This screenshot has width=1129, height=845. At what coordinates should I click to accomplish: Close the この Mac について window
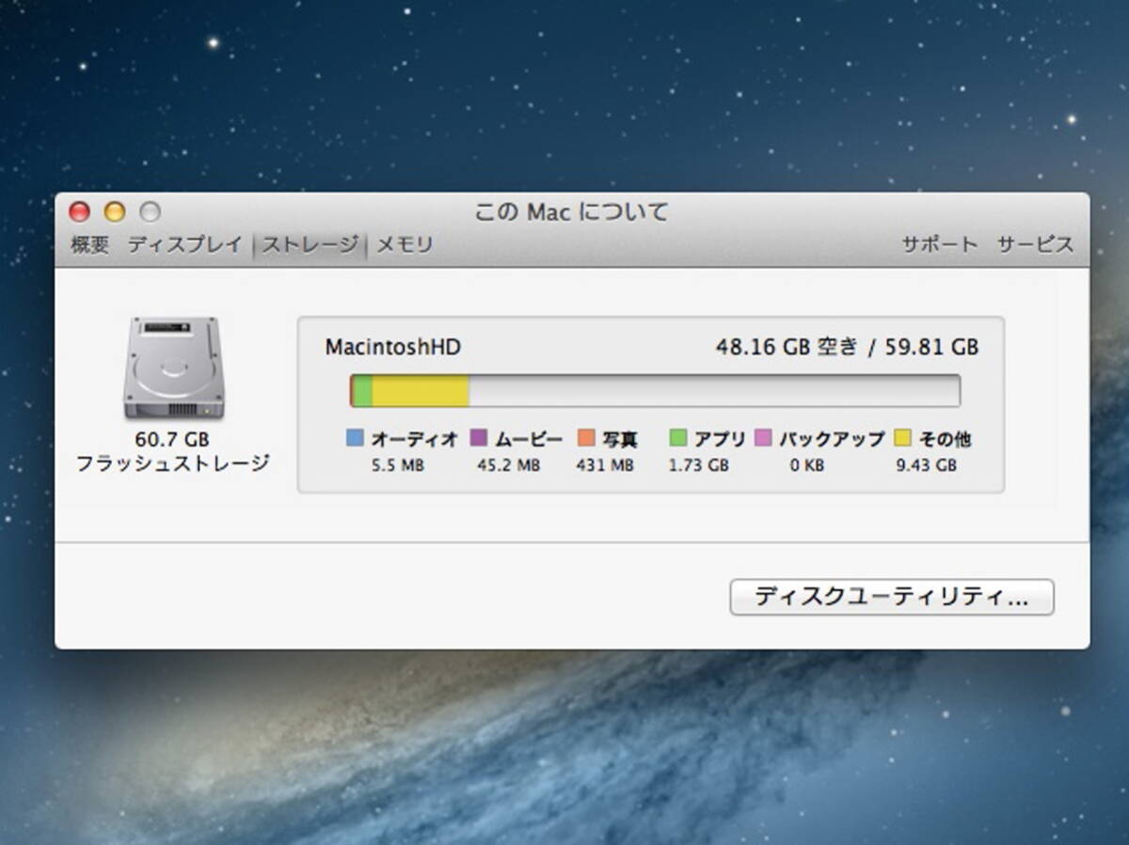(80, 212)
